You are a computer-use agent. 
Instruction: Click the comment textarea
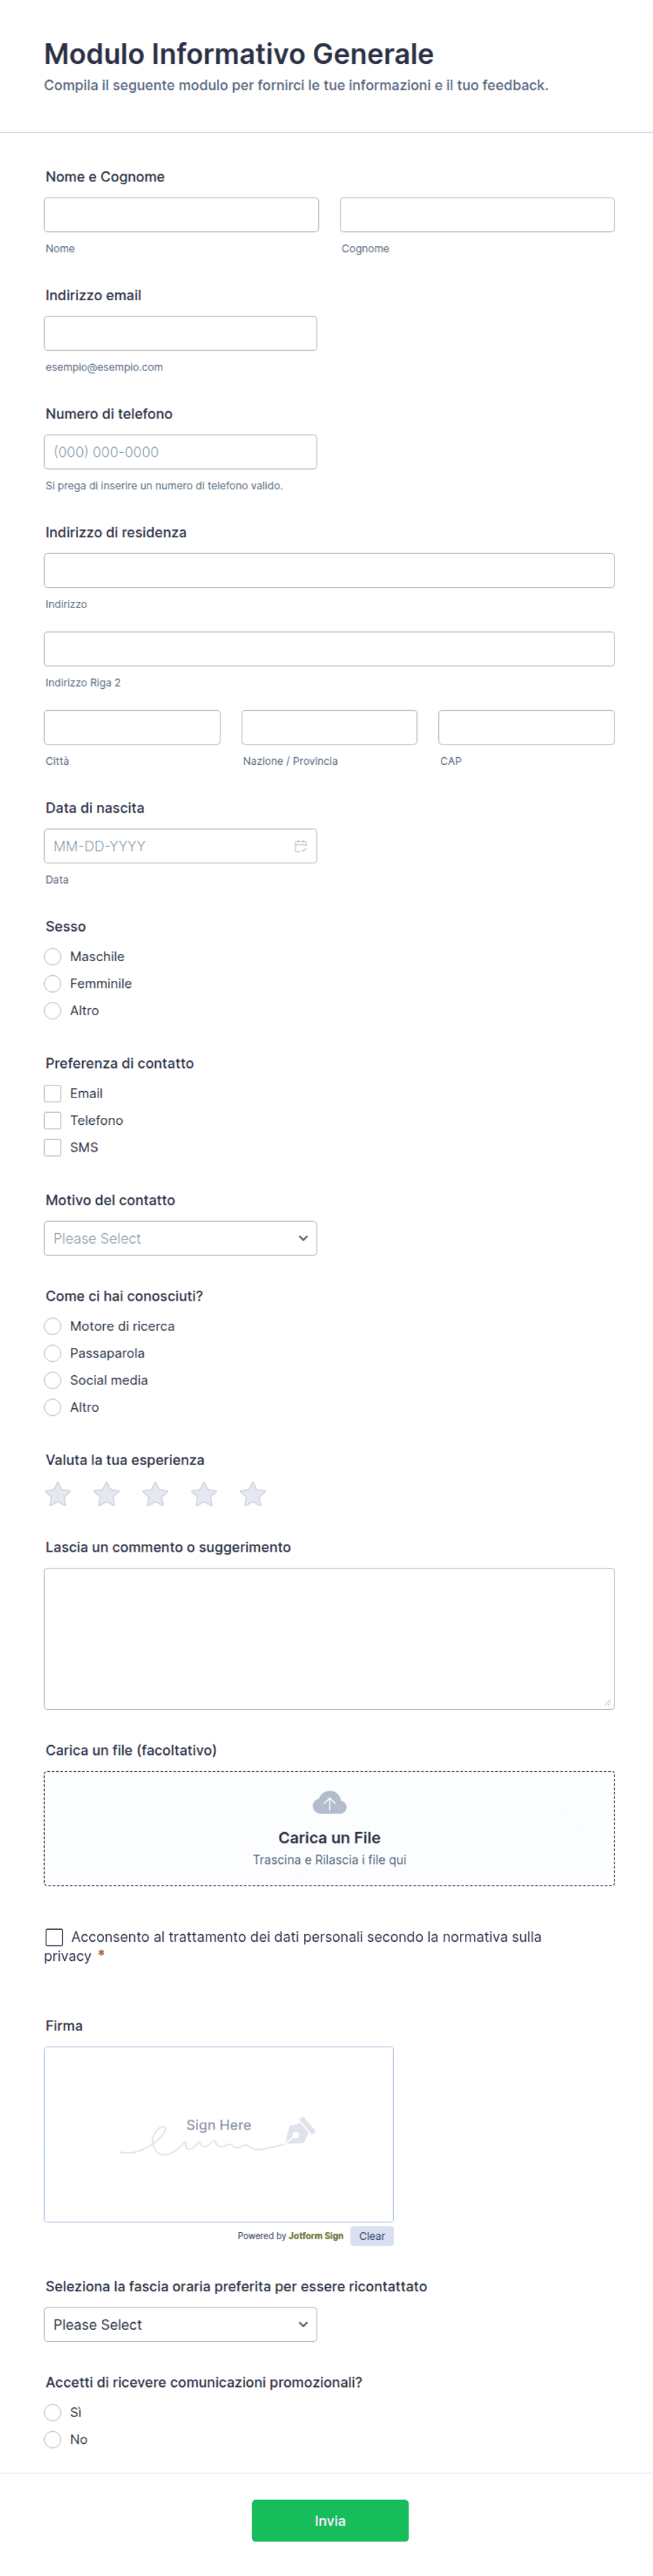coord(329,1639)
